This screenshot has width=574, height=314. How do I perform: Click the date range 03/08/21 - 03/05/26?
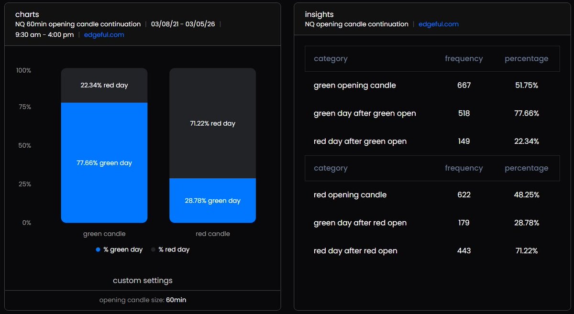point(183,24)
